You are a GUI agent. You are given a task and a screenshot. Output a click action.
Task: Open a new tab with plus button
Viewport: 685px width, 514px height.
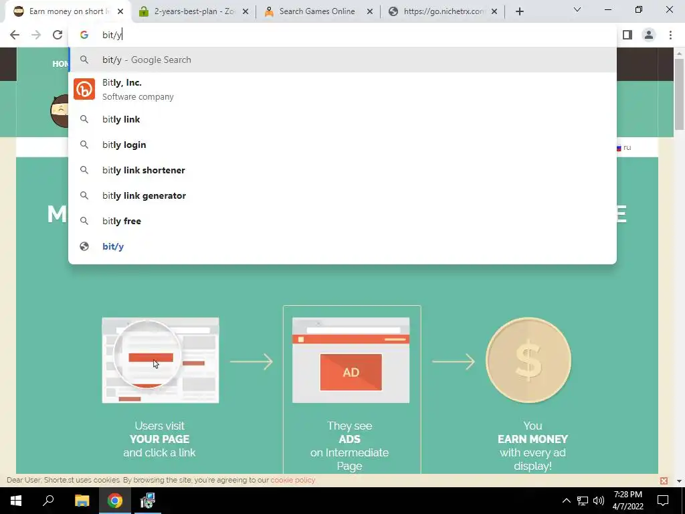tap(519, 12)
